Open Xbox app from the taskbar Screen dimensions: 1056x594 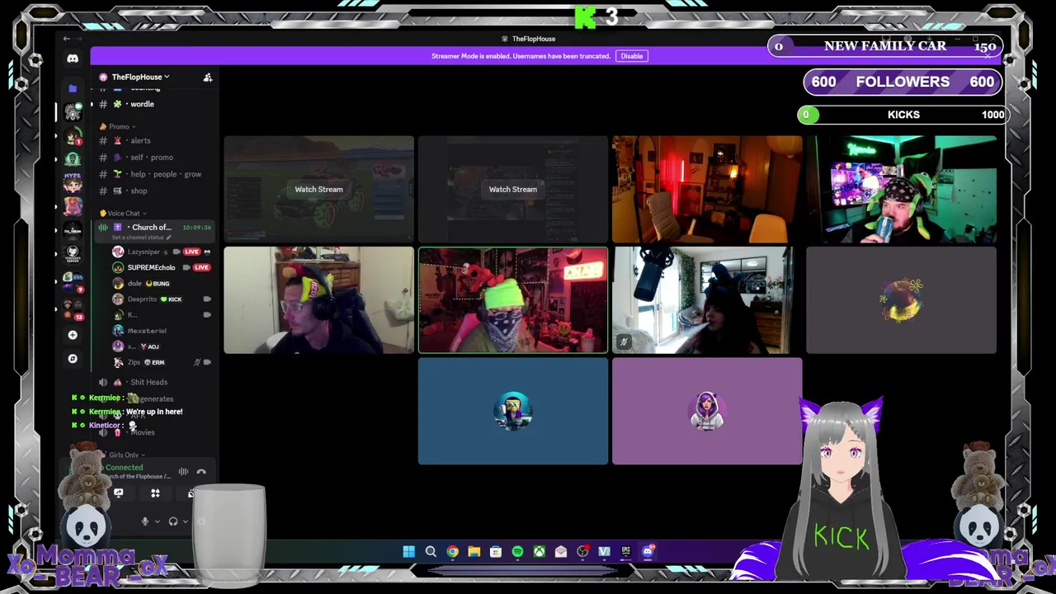tap(539, 552)
